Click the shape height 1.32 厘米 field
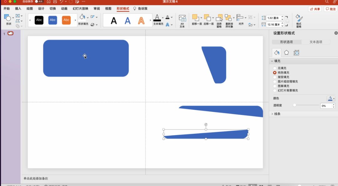The image size is (338, 186). 273,18
